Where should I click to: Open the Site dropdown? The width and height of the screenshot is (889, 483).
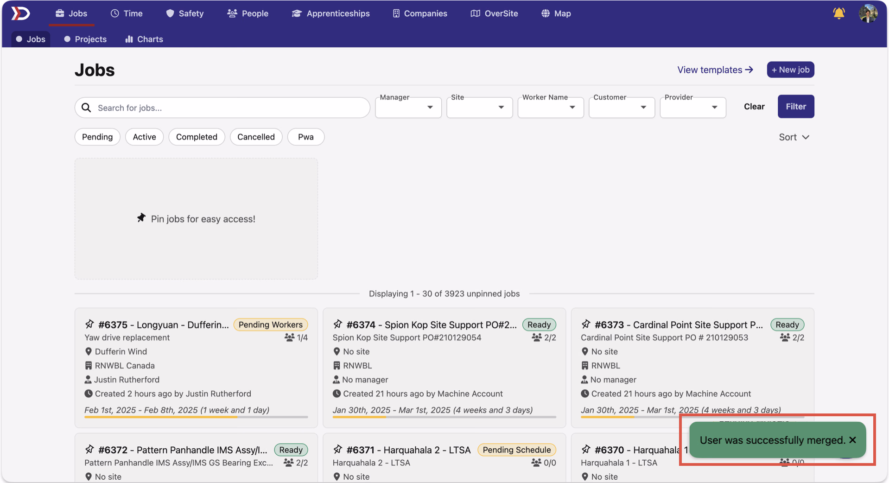[479, 107]
